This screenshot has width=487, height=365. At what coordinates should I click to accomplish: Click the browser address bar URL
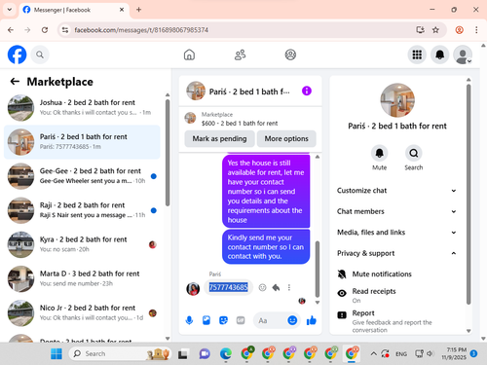tap(141, 30)
